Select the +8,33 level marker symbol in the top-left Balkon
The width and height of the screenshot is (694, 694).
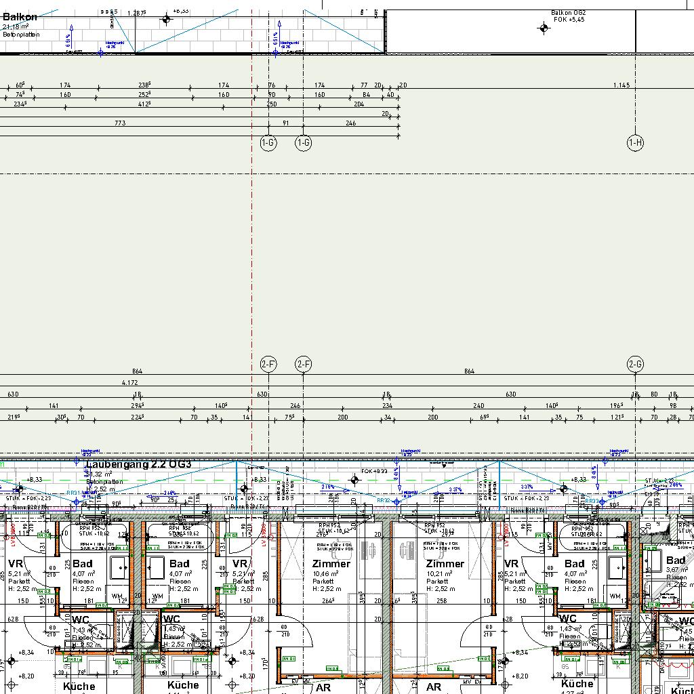166,20
